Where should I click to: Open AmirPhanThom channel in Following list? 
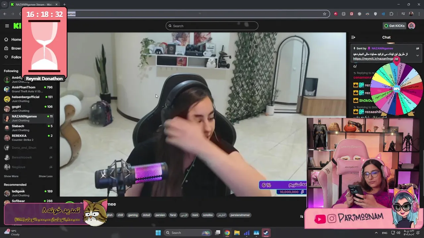click(x=28, y=89)
